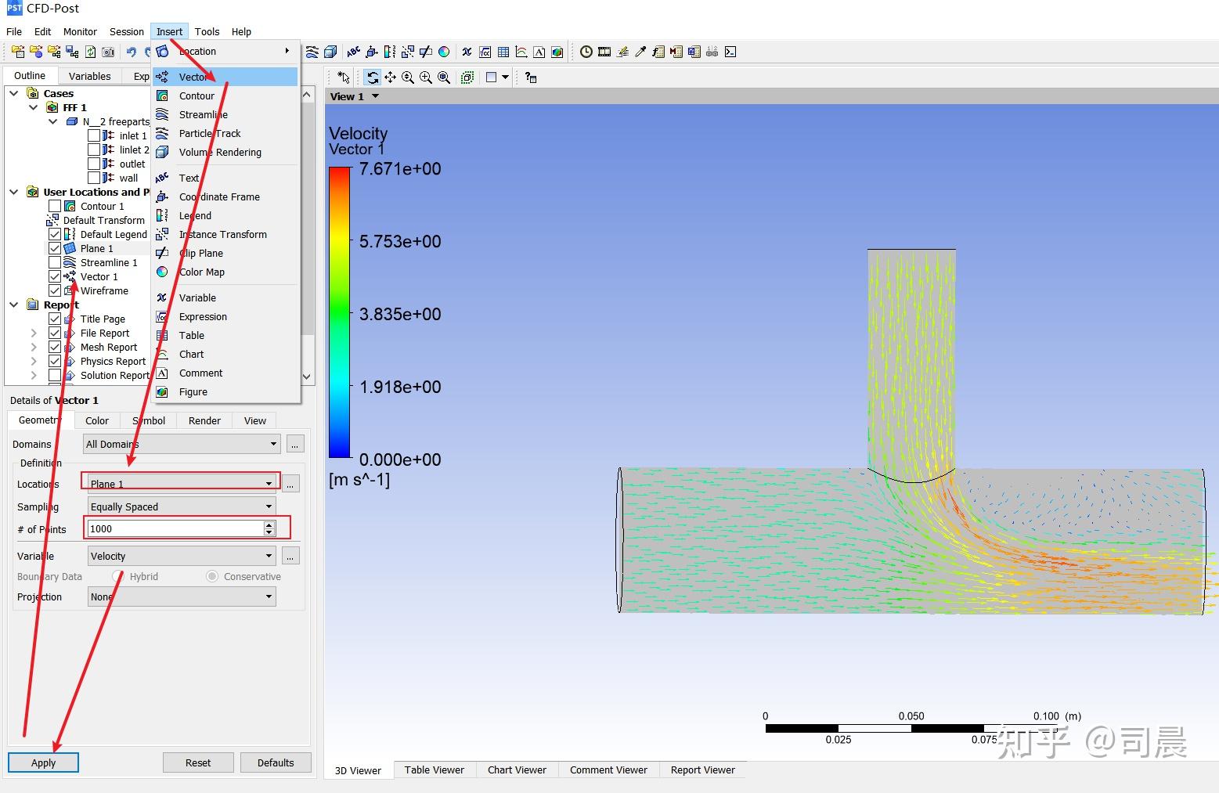Open the Domains dropdown
Image resolution: width=1219 pixels, height=793 pixels.
point(182,444)
